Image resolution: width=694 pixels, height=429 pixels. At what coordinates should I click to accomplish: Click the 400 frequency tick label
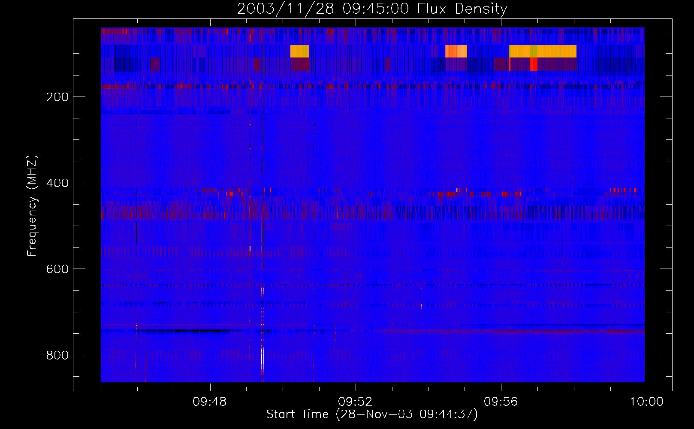point(57,183)
